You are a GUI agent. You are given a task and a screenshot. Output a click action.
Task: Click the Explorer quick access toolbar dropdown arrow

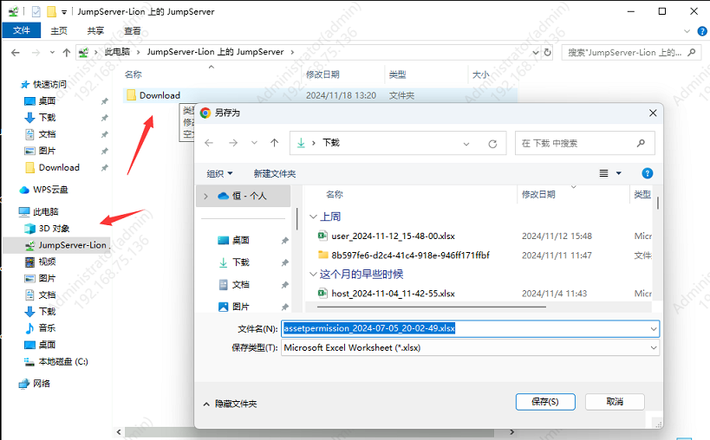point(64,12)
